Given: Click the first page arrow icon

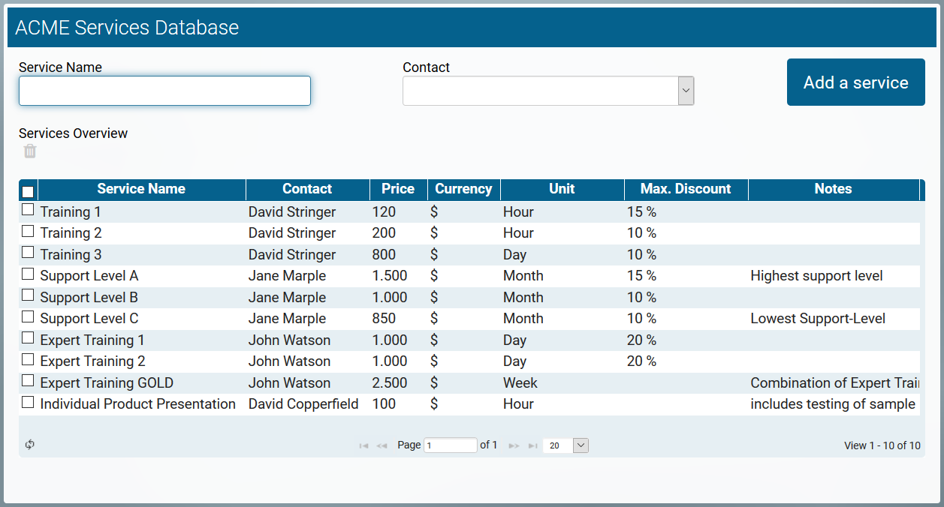Looking at the screenshot, I should point(363,445).
